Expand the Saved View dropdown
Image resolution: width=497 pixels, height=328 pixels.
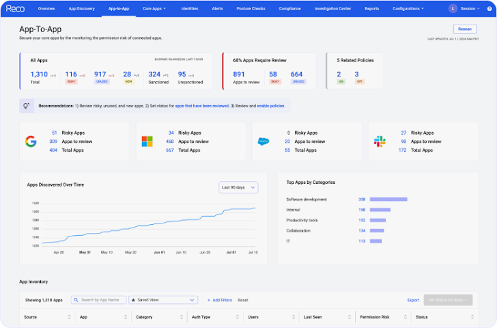[x=163, y=300]
